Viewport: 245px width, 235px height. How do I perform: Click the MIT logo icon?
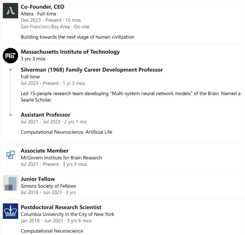[x=11, y=56]
